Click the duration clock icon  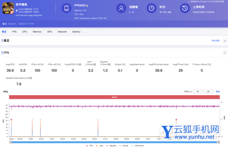(152, 8)
